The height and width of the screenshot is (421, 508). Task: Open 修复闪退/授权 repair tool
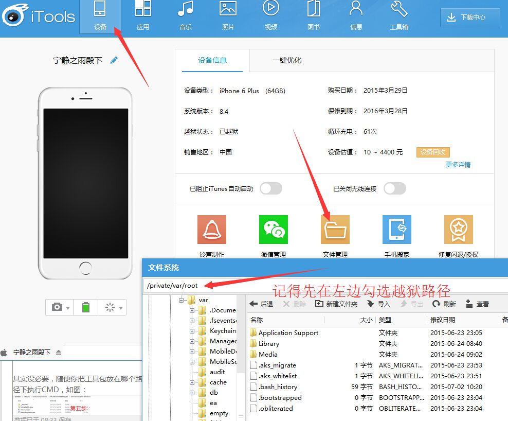point(459,236)
